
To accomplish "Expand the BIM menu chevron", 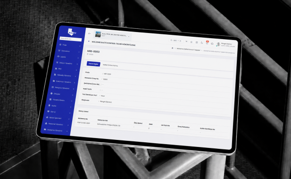I will pyautogui.click(x=76, y=70).
